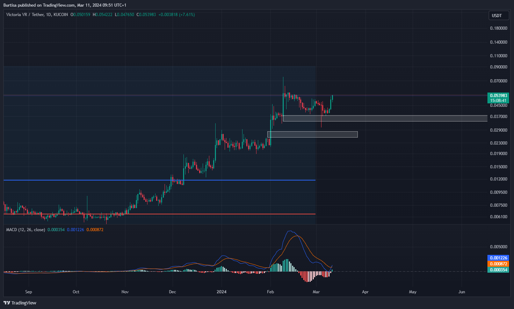Viewport: 514px width, 309px height.
Task: Select the MACD (12, 26, close) indicator label
Action: 26,230
